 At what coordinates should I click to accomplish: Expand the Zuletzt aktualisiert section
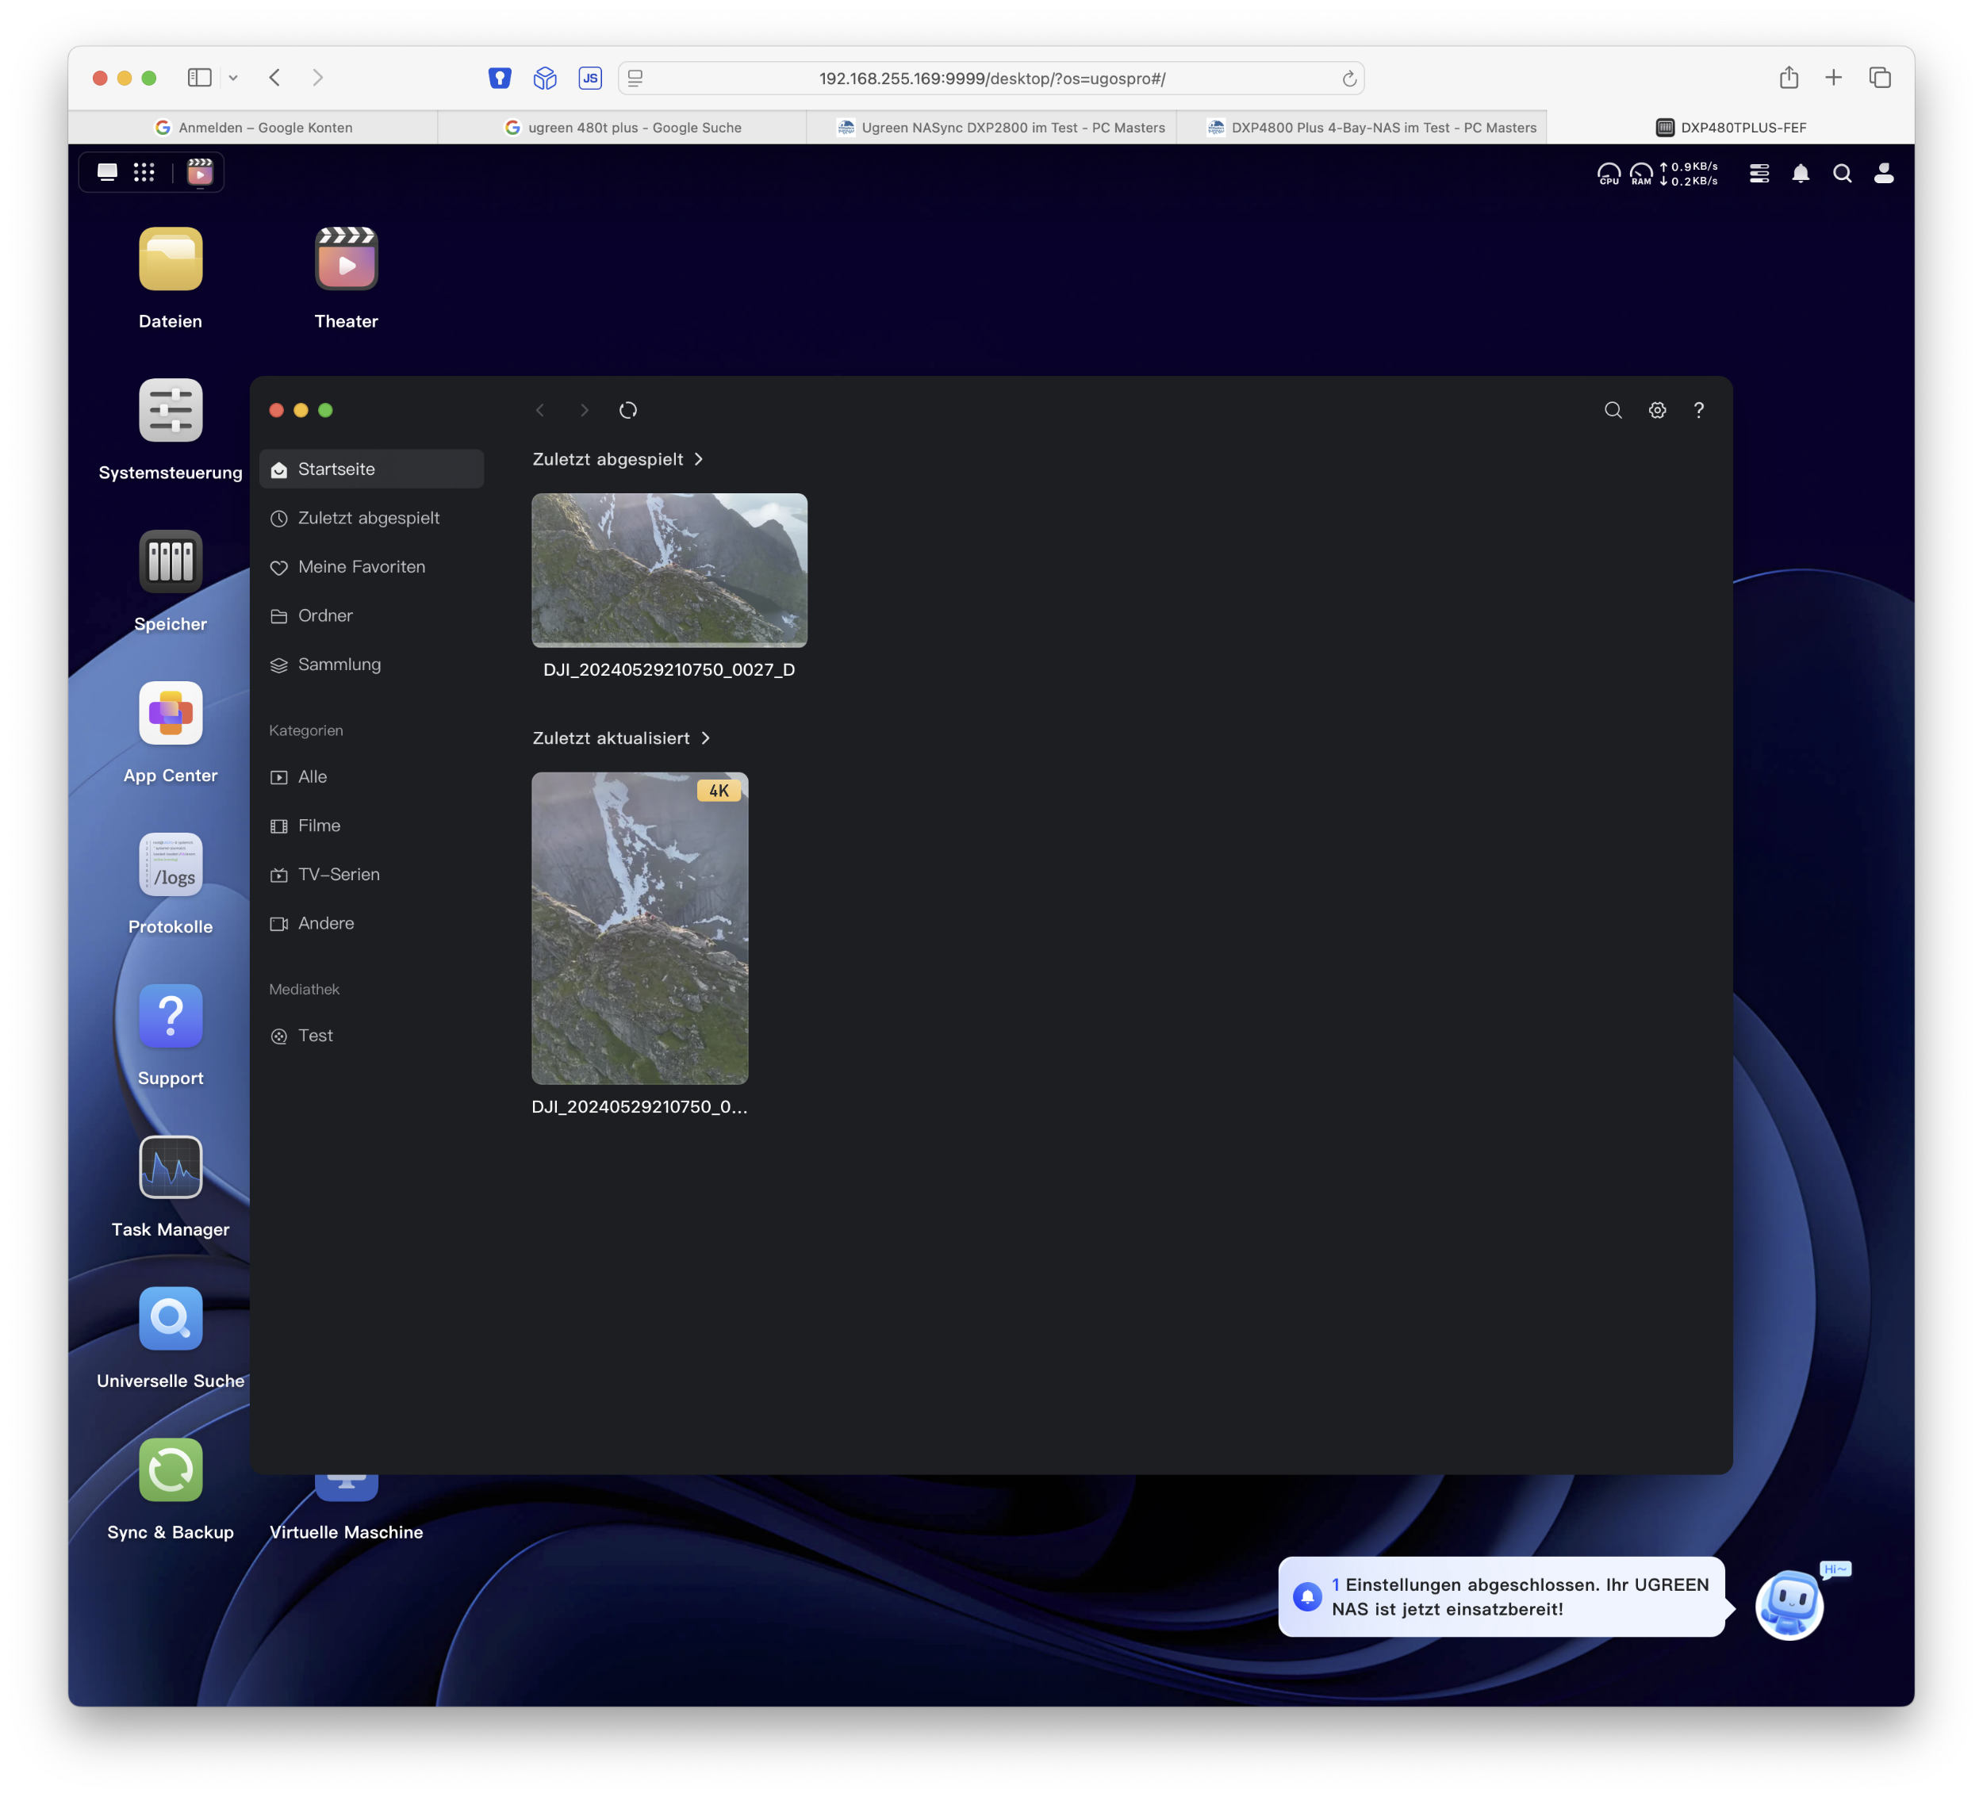click(620, 738)
